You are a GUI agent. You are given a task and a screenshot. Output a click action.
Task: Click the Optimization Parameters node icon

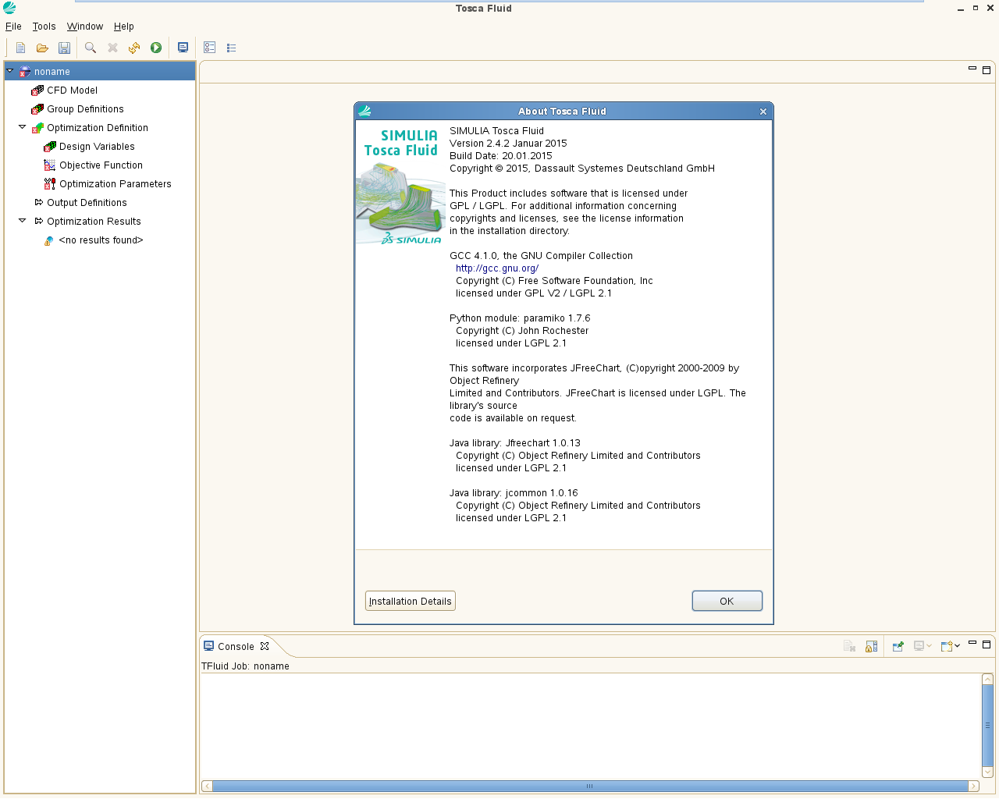(50, 184)
